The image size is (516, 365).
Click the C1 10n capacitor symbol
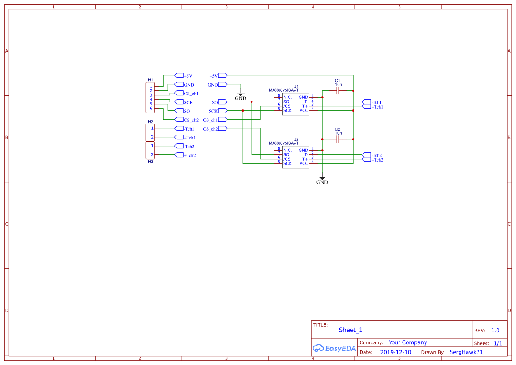click(337, 90)
